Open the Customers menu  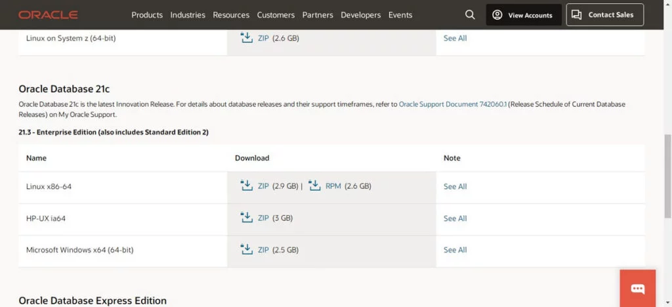point(276,15)
